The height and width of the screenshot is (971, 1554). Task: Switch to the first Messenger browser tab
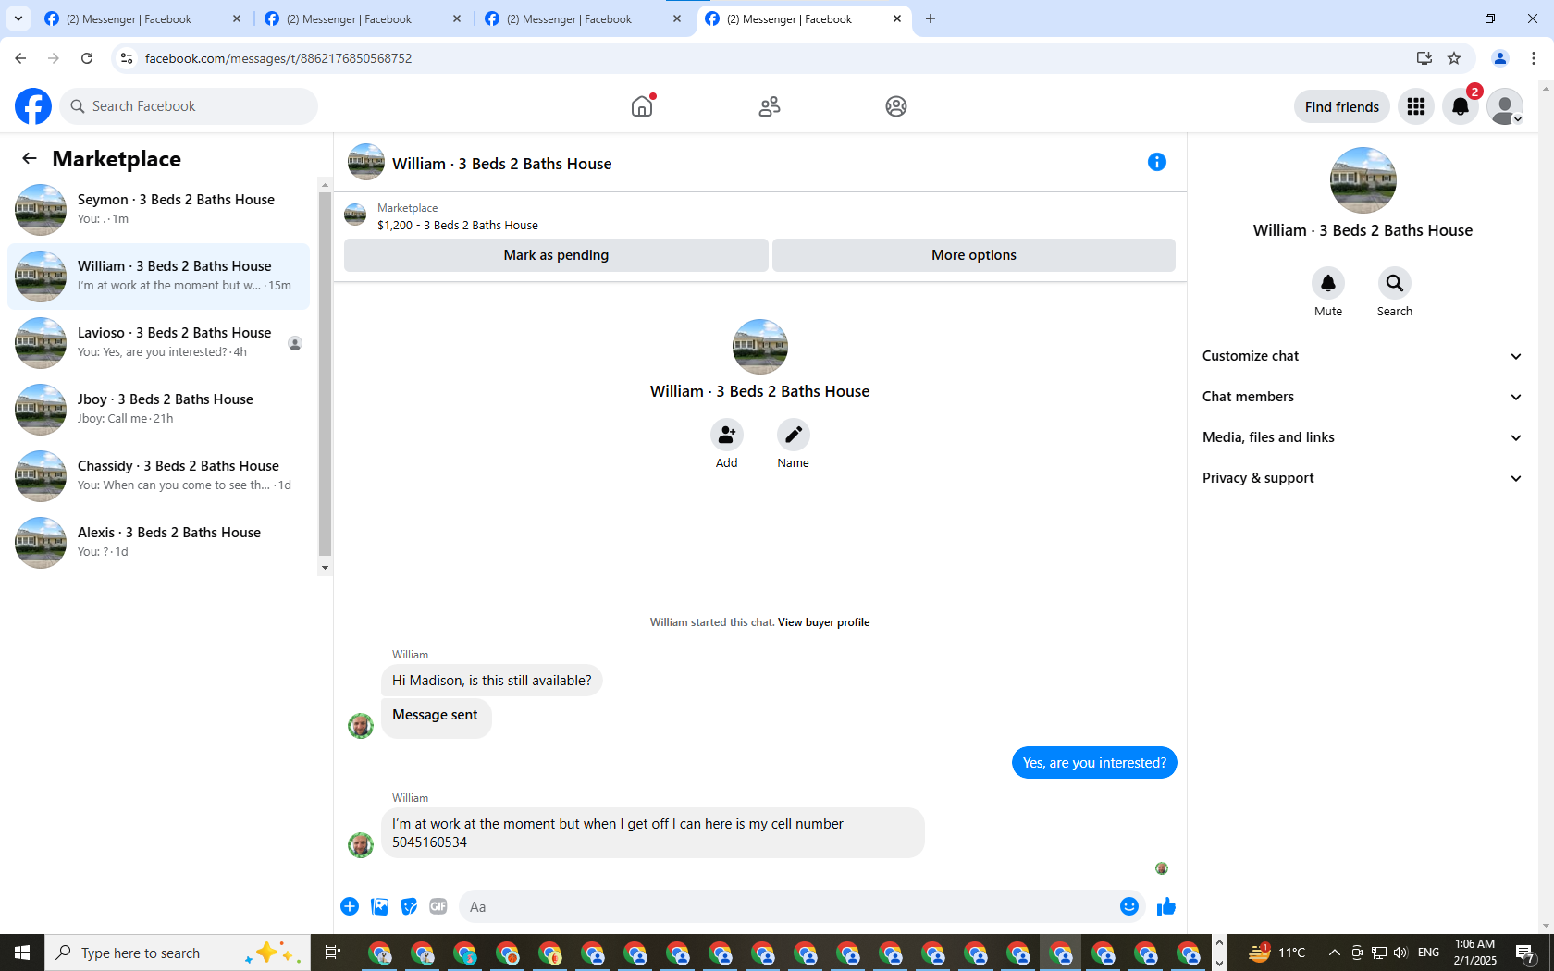(142, 18)
